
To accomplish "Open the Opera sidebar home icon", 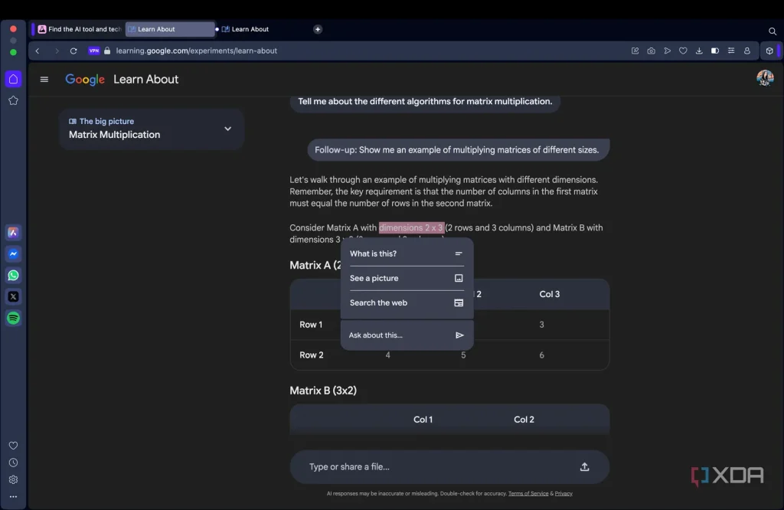I will point(14,79).
